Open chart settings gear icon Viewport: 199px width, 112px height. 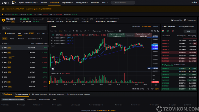pos(155,31)
